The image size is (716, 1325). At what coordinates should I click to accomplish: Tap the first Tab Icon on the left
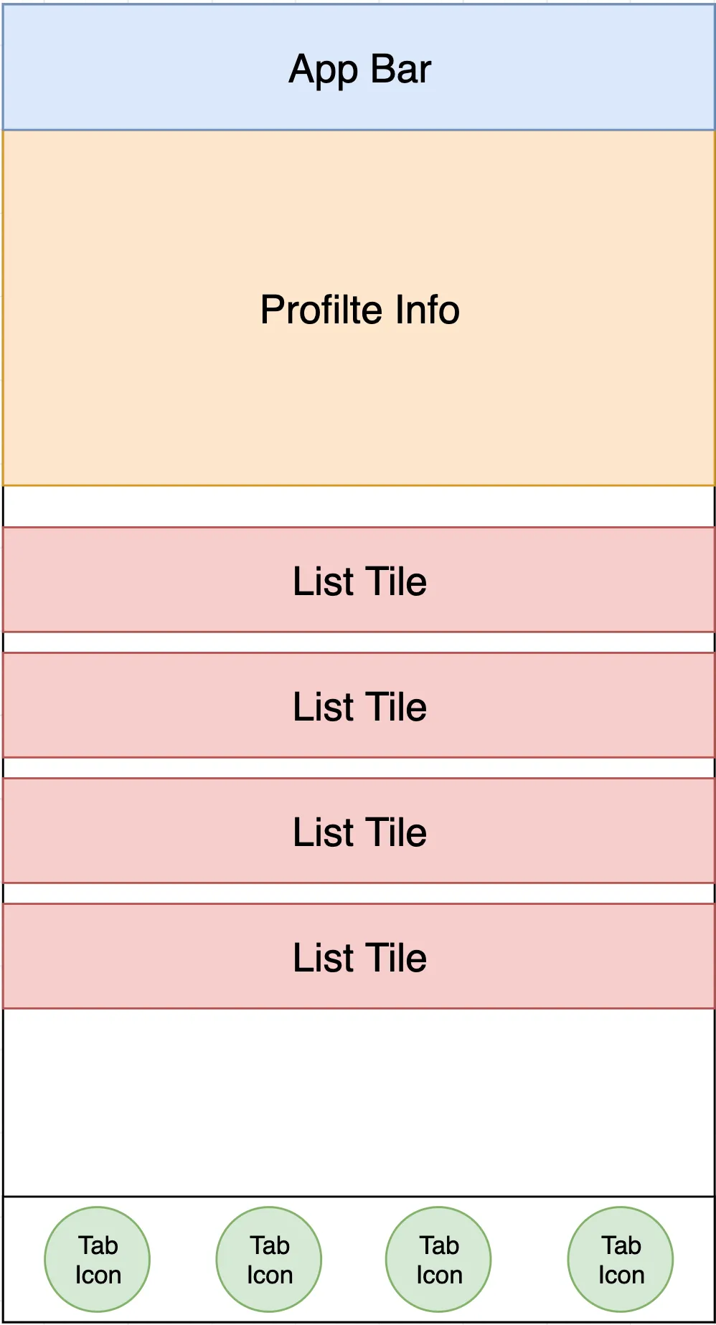click(x=98, y=1260)
